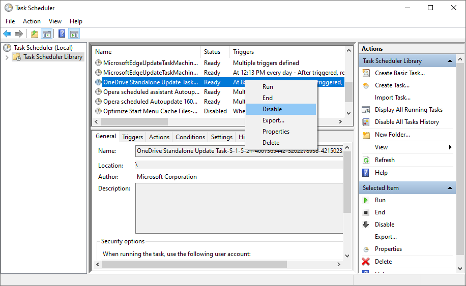Click task list horizontal scrollbar thumb

134,121
